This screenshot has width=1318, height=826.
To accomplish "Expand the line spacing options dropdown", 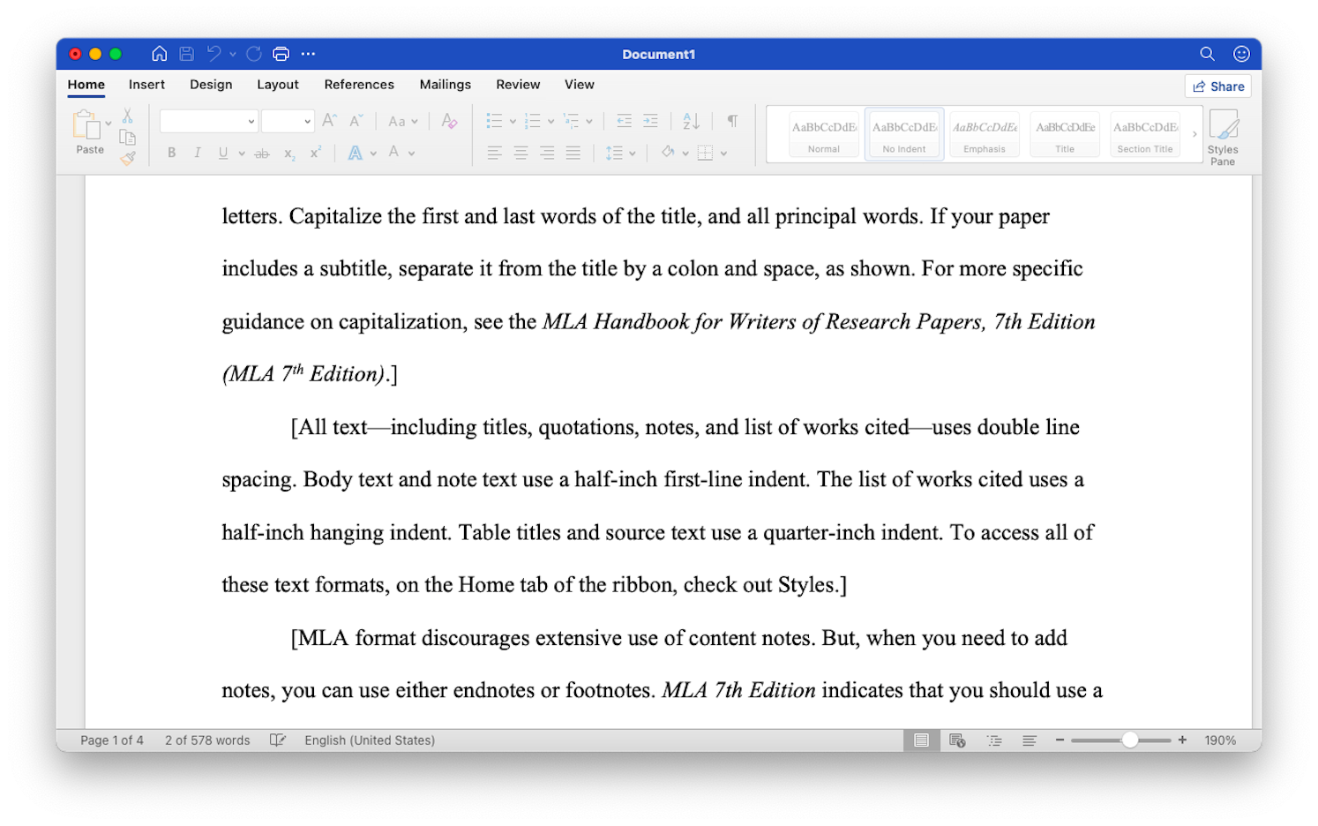I will (633, 153).
